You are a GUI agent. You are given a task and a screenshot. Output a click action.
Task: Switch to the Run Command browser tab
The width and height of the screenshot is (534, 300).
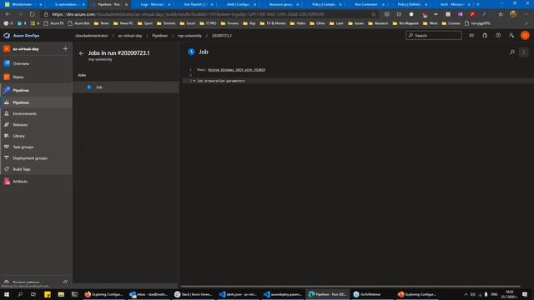click(x=365, y=4)
